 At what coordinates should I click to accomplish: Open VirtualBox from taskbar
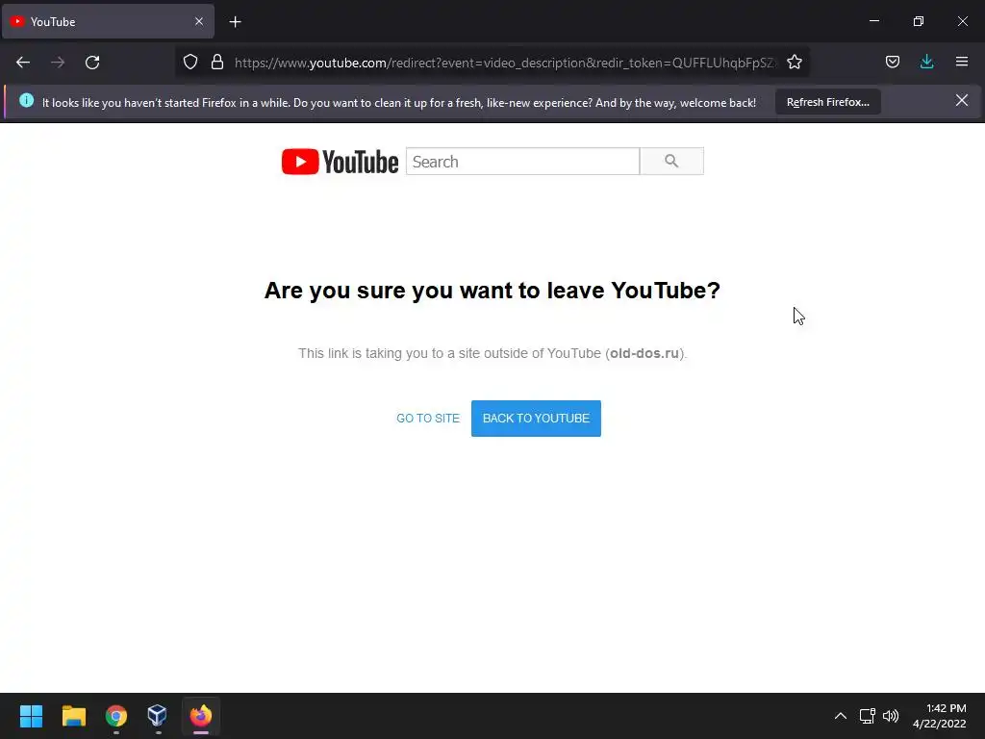coord(157,716)
